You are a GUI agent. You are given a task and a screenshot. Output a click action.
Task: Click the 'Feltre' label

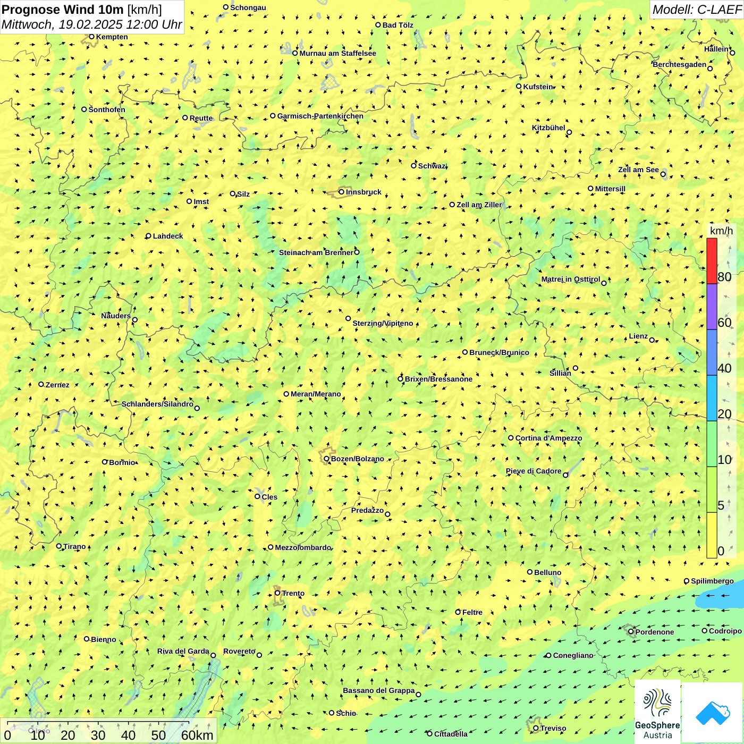click(472, 612)
